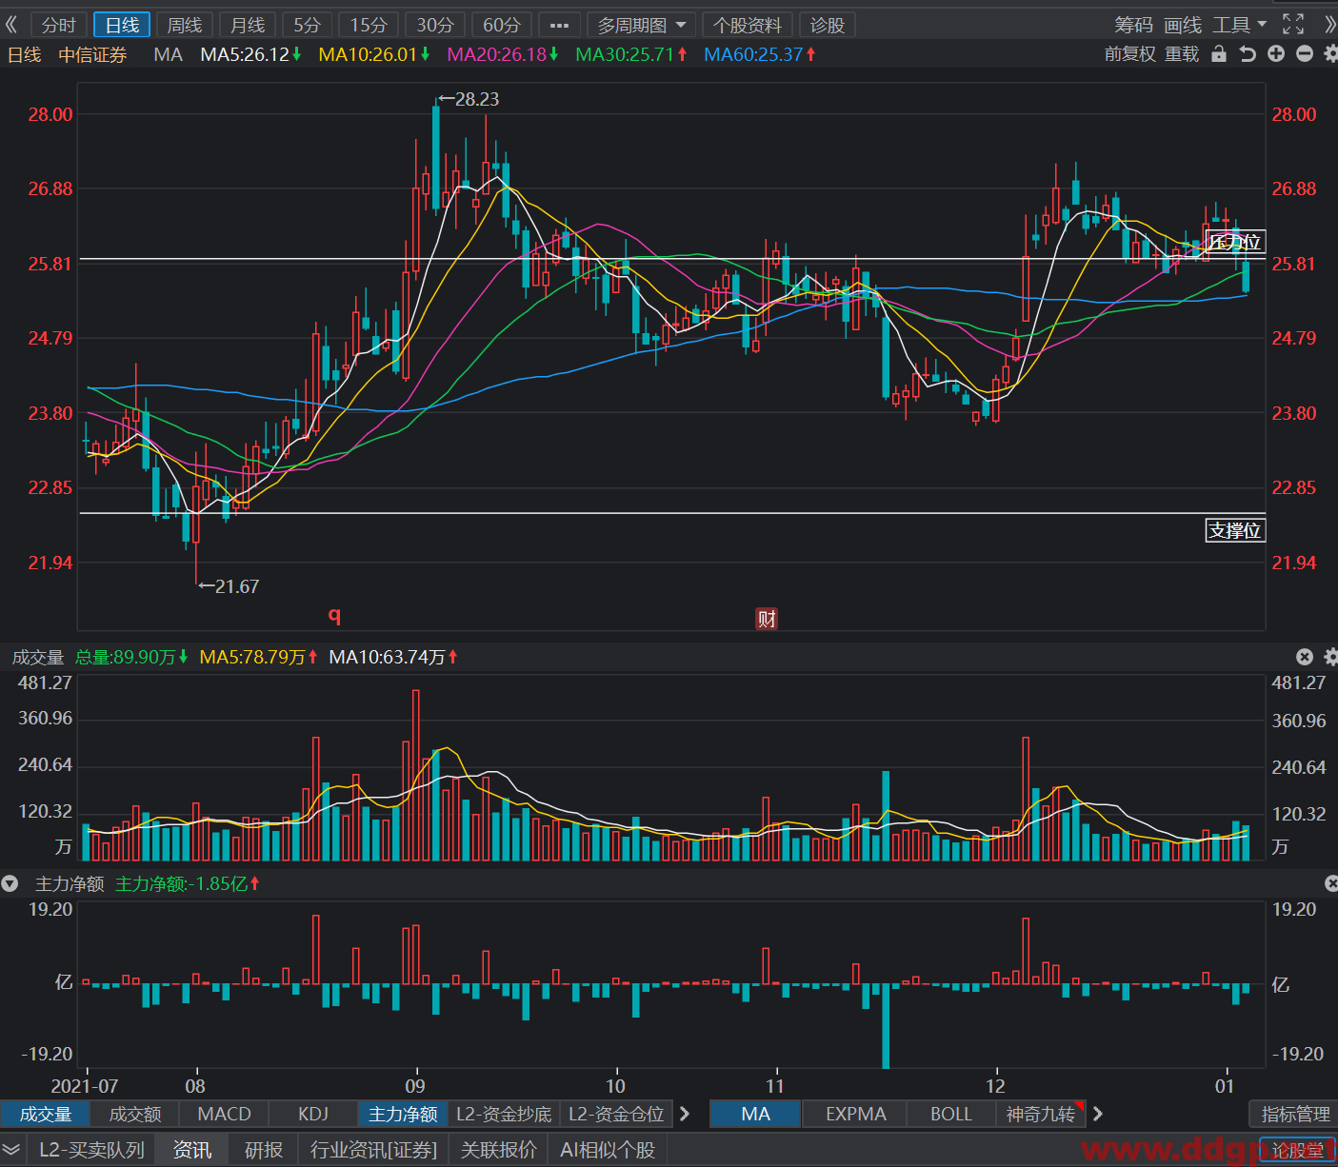Open 个股资料 stock info
Screen dimensions: 1338x1167
(748, 25)
